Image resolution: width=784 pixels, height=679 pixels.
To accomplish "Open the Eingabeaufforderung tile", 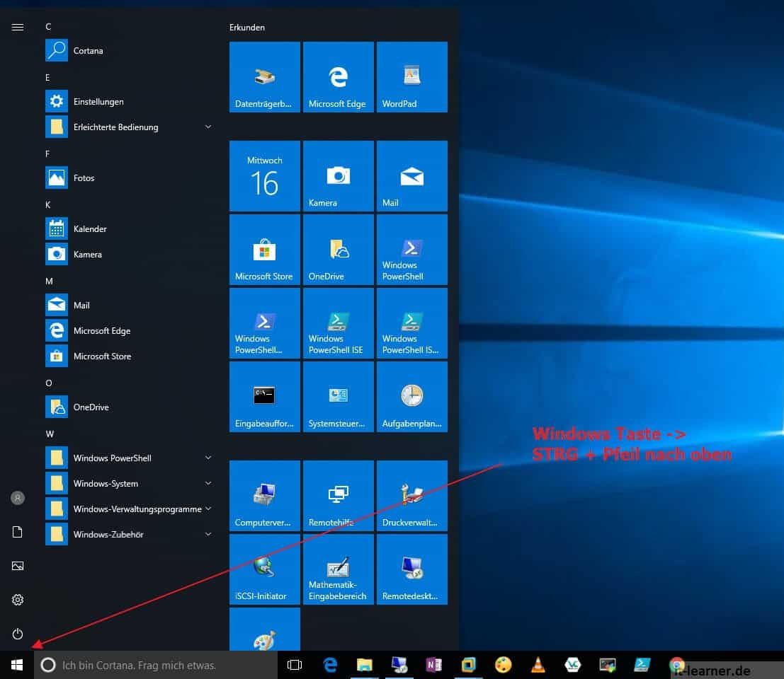I will [x=264, y=396].
